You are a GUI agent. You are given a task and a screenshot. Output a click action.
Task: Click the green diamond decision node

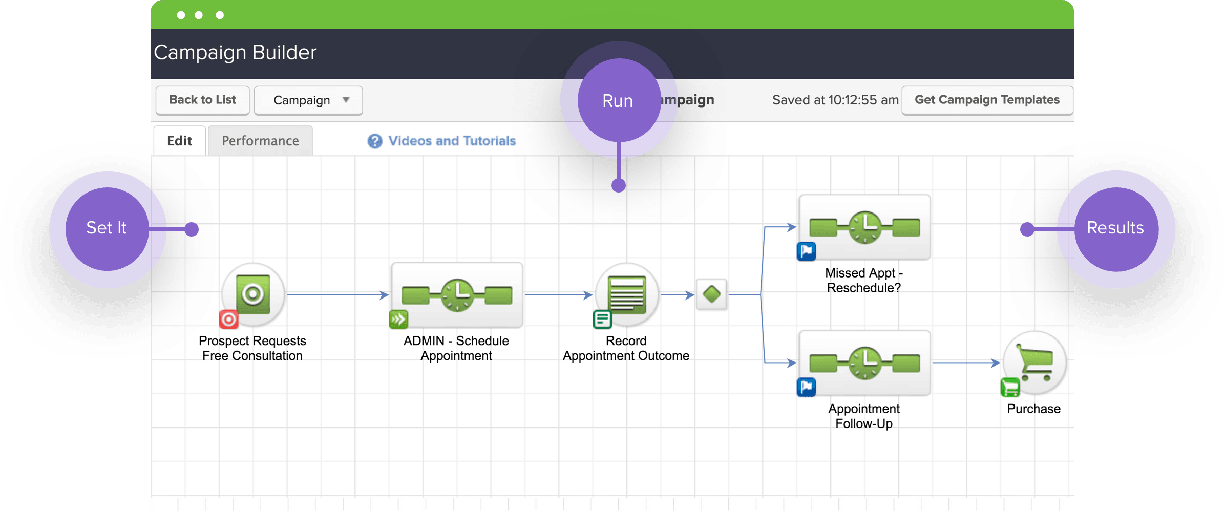tap(711, 294)
